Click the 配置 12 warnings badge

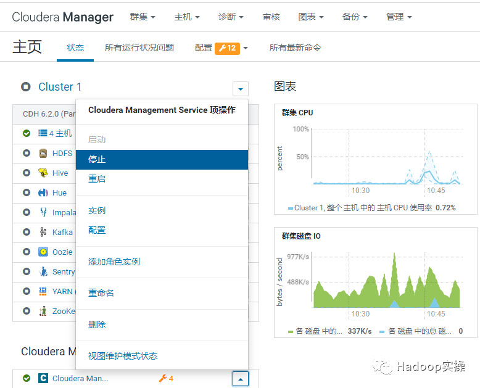click(226, 48)
